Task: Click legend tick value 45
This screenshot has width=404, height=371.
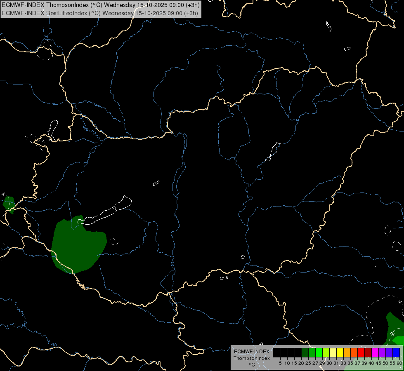Action: point(378,363)
